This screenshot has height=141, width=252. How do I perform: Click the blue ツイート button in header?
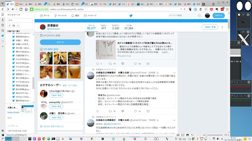[219, 16]
